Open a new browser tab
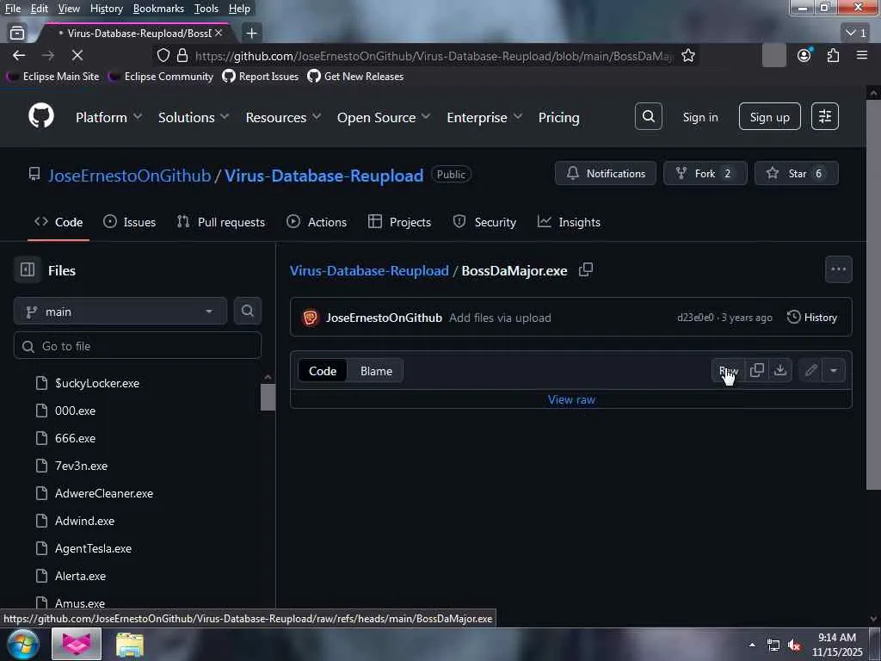The height and width of the screenshot is (661, 881). (252, 34)
